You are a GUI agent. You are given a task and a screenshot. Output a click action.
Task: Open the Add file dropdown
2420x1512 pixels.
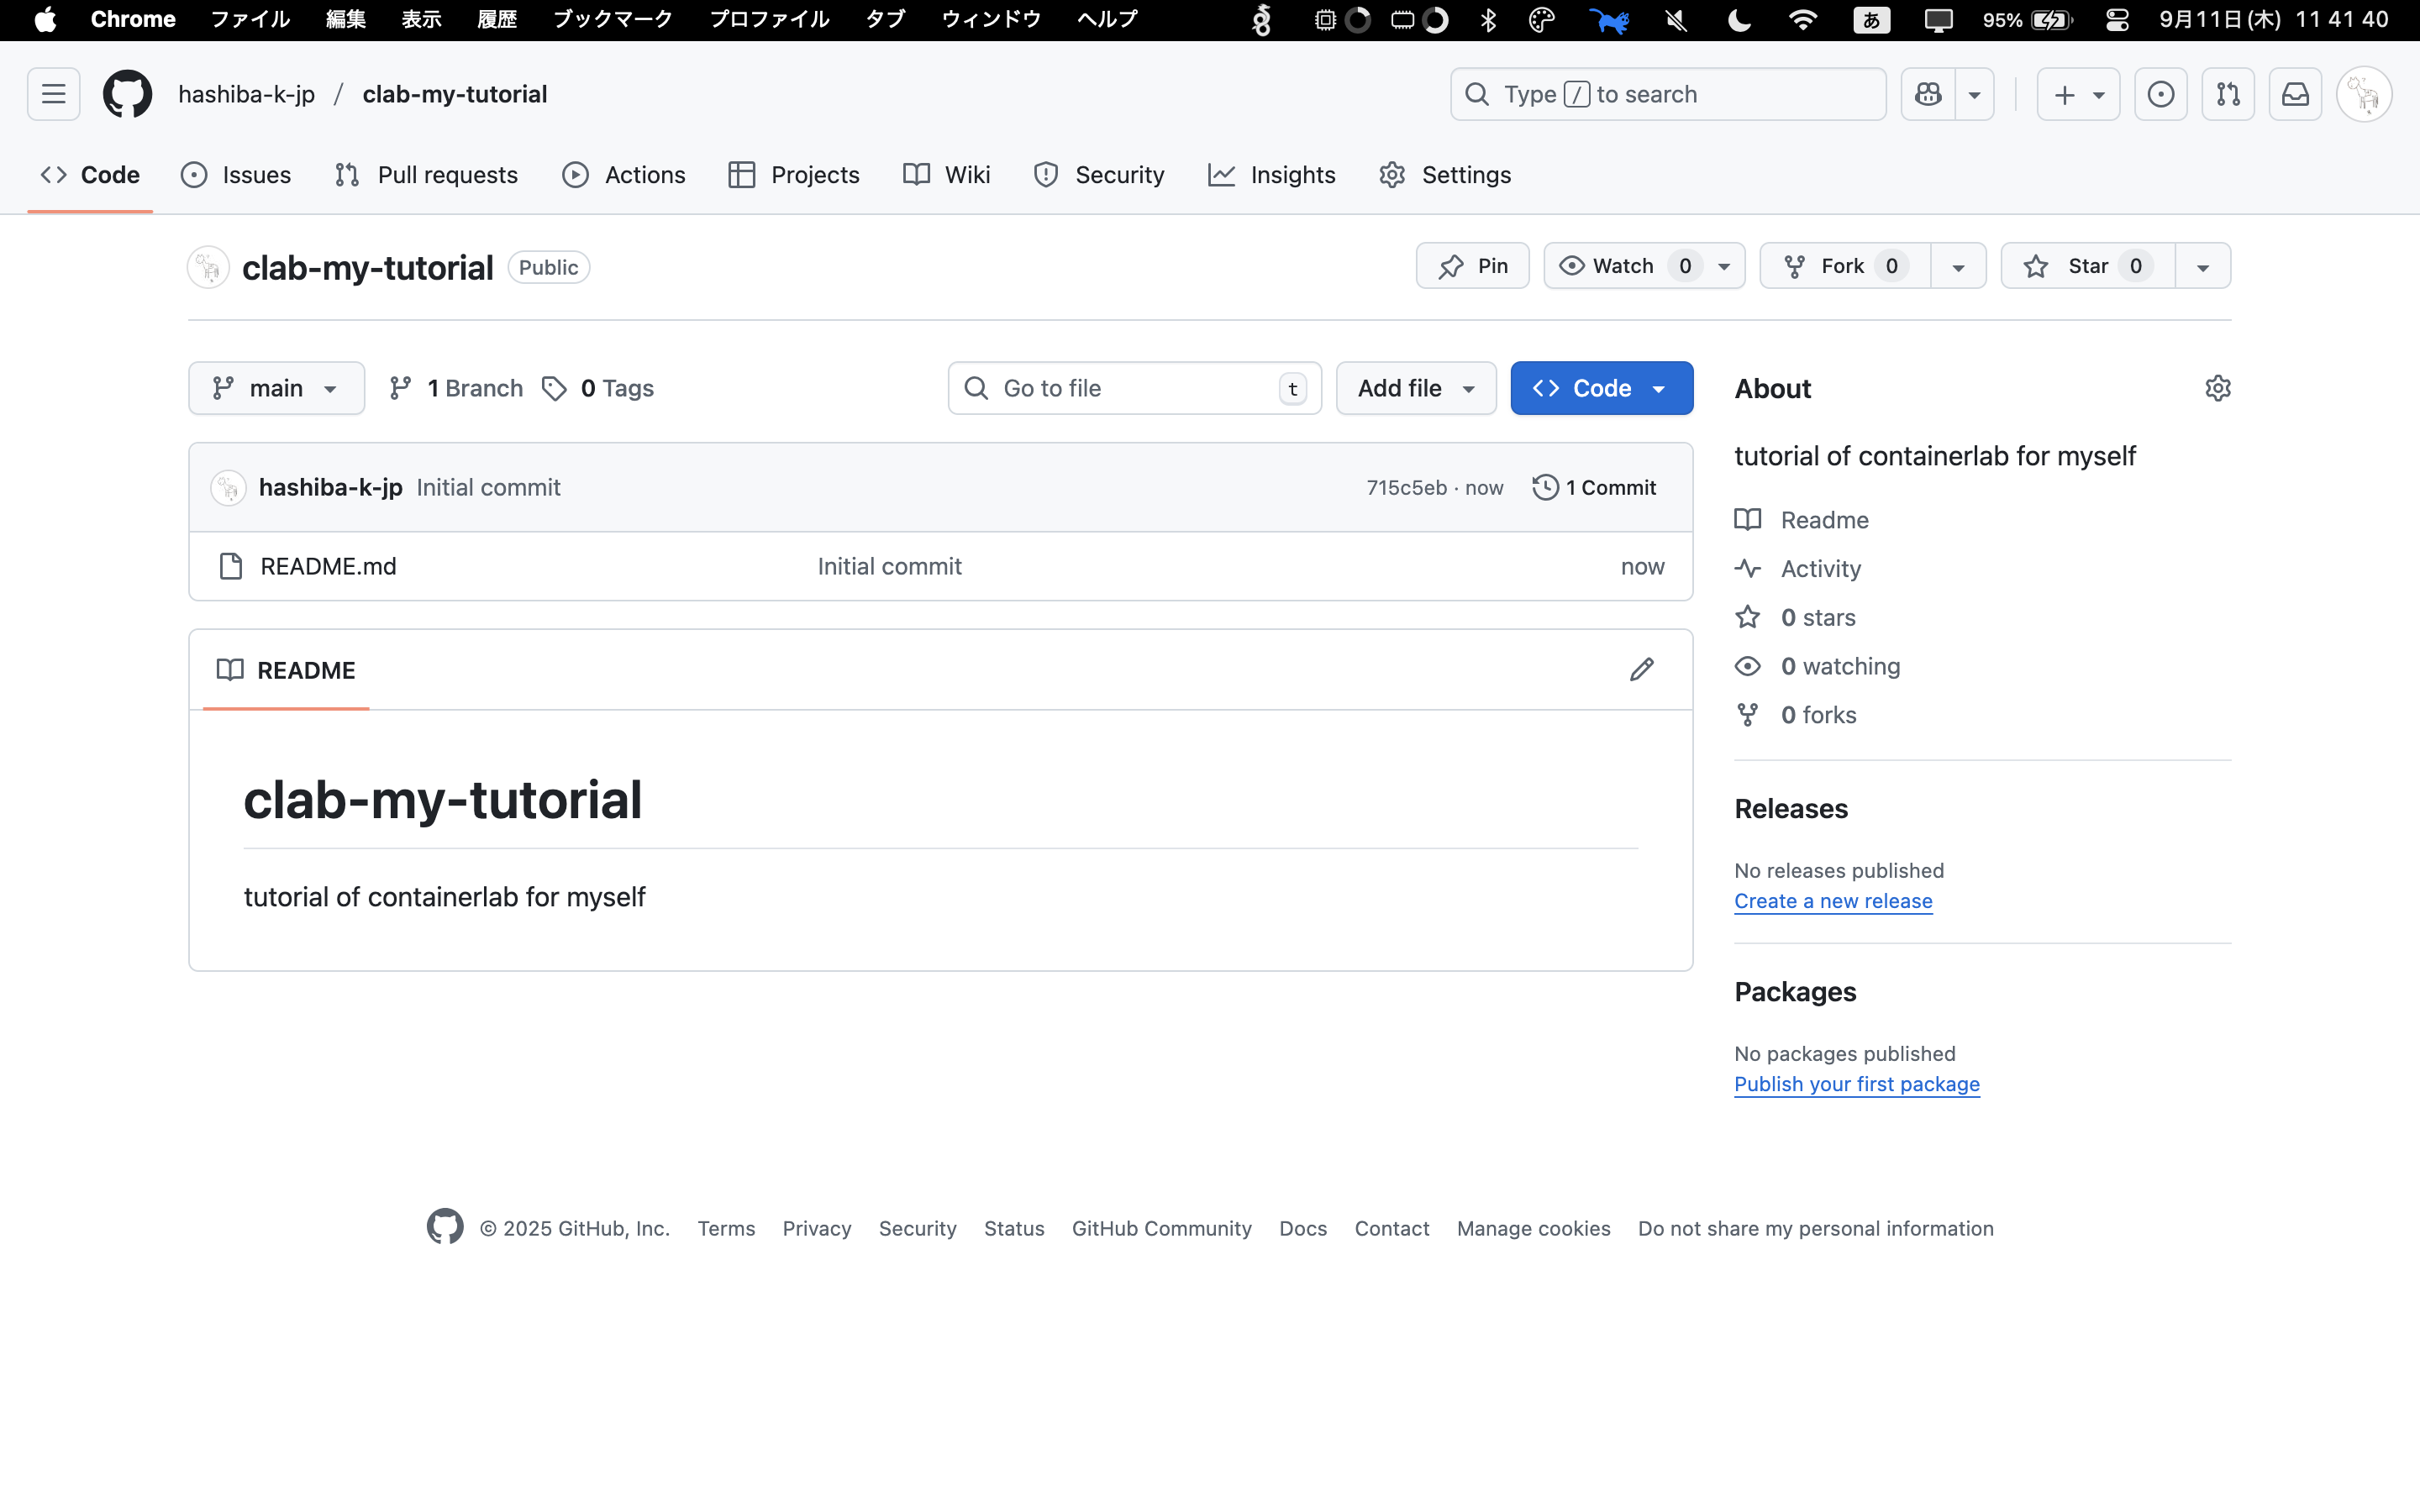pyautogui.click(x=1415, y=388)
